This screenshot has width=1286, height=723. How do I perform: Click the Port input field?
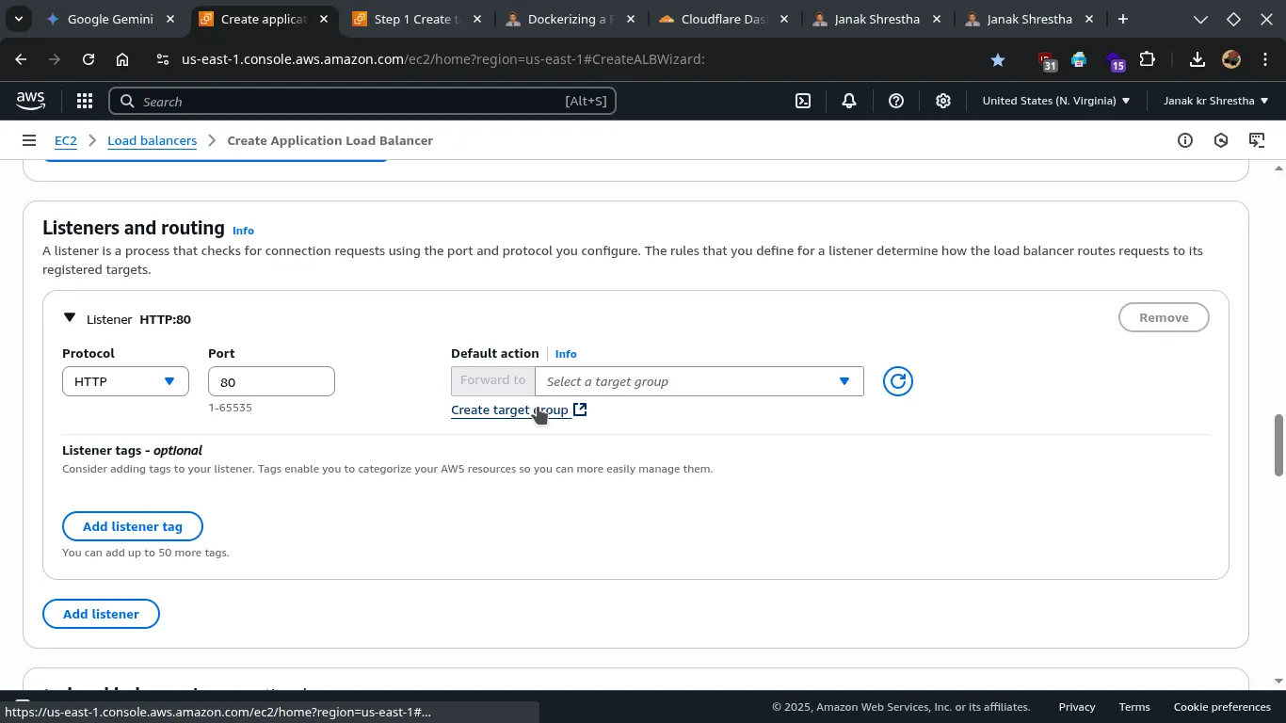[271, 381]
